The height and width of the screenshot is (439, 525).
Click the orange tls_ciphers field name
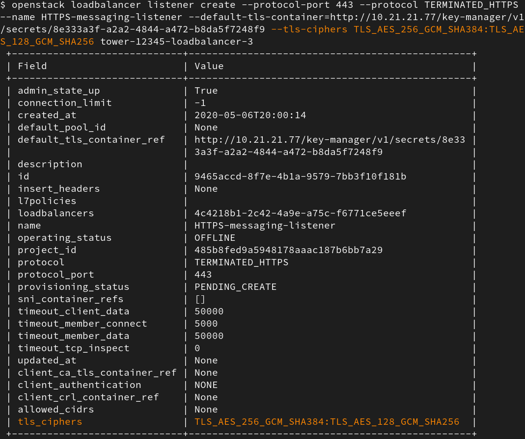[50, 422]
